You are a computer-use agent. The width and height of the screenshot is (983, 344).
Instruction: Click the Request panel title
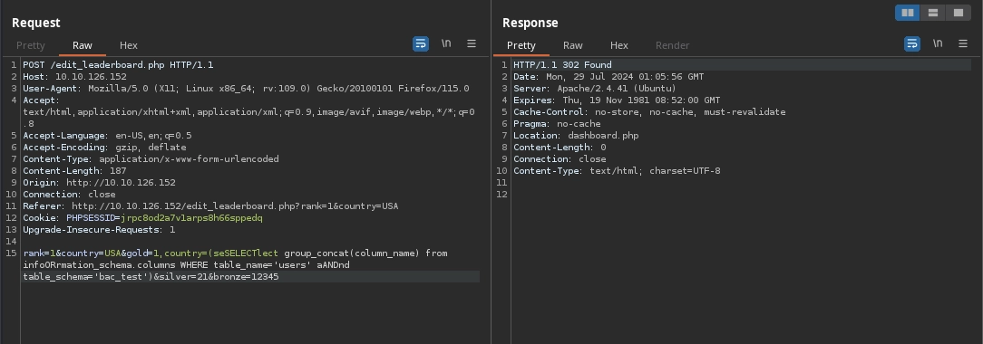(x=35, y=23)
